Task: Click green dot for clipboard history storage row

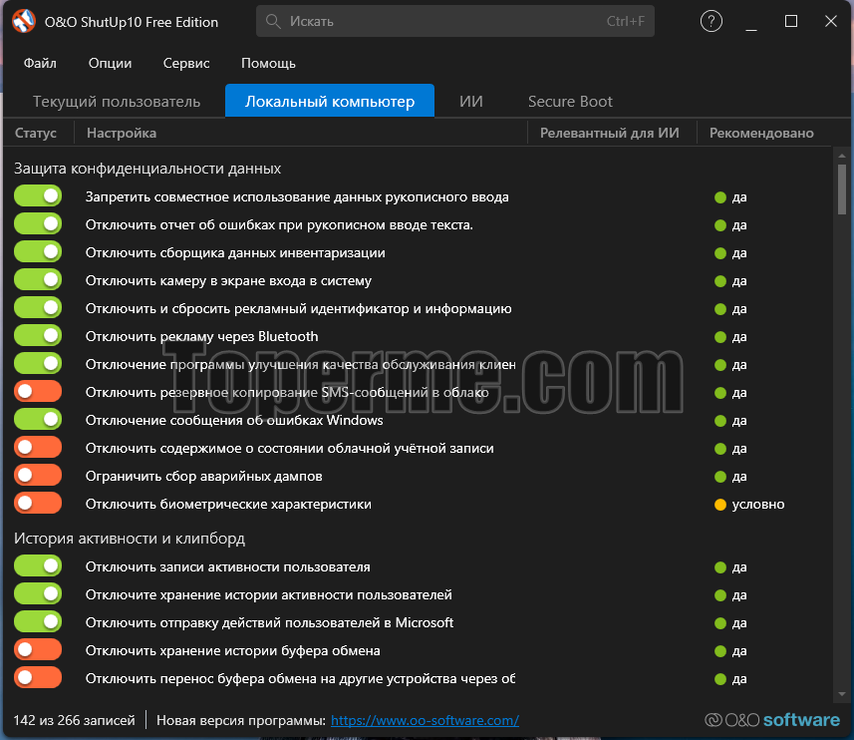Action: point(720,651)
